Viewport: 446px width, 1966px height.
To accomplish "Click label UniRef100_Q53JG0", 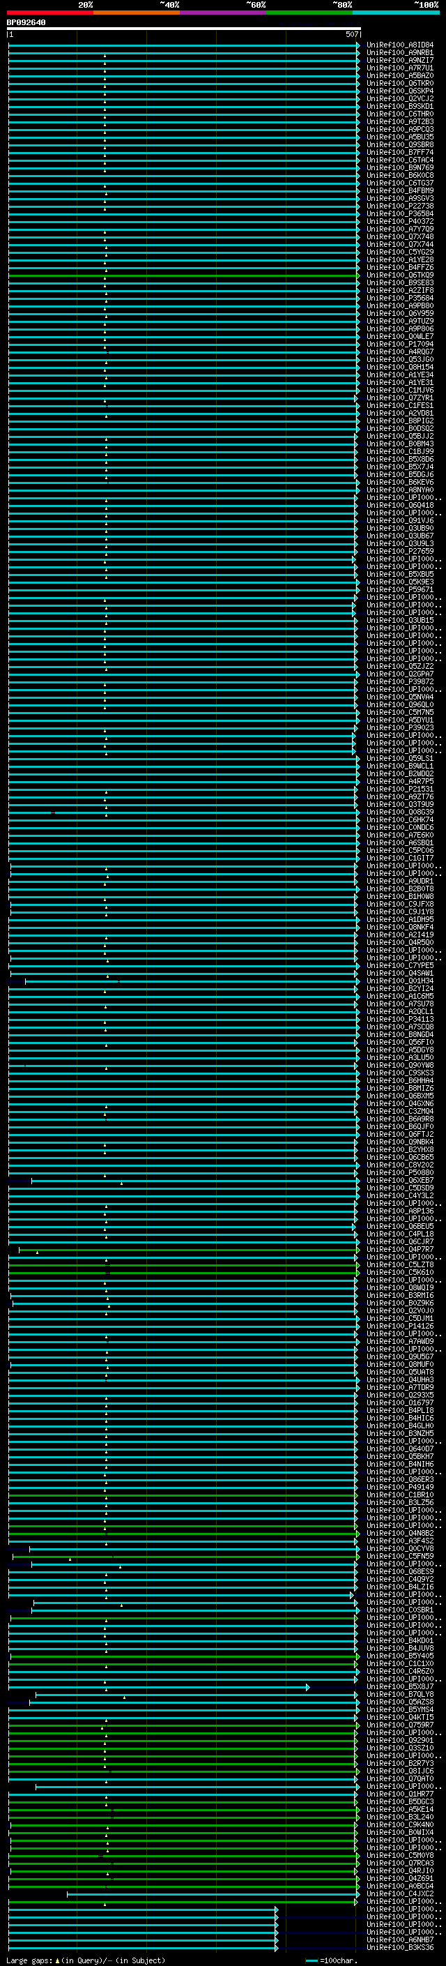I will 400,359.
